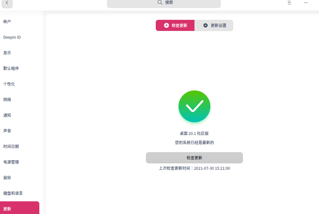Switch to the 更新设置 tab

pos(214,25)
